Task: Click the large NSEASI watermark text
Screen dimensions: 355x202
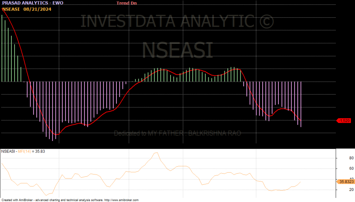Action: [x=177, y=50]
